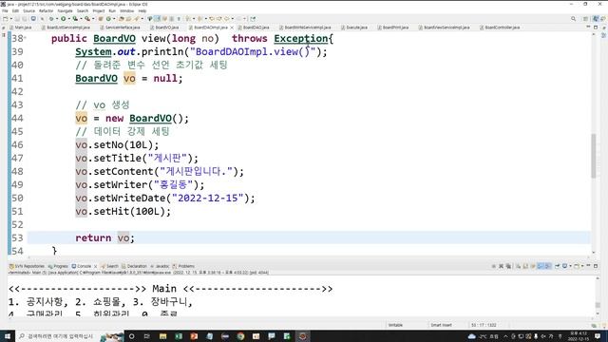Open the Coverage dropdown arrow
This screenshot has width=608, height=342.
[x=82, y=19]
